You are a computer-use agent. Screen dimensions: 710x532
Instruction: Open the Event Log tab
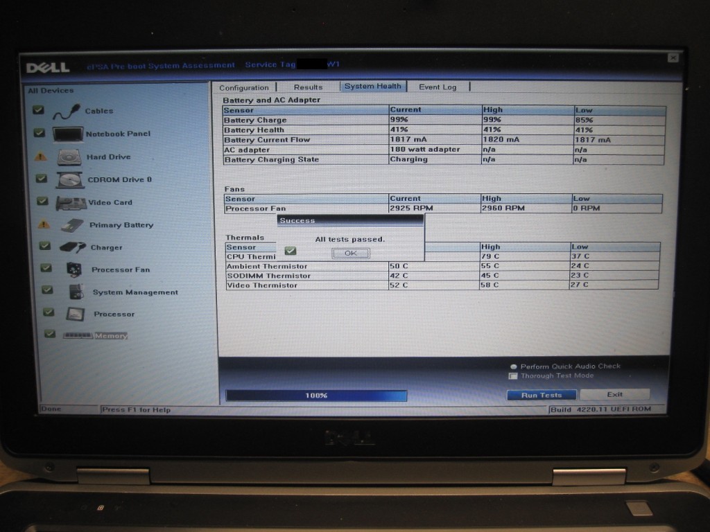click(438, 87)
